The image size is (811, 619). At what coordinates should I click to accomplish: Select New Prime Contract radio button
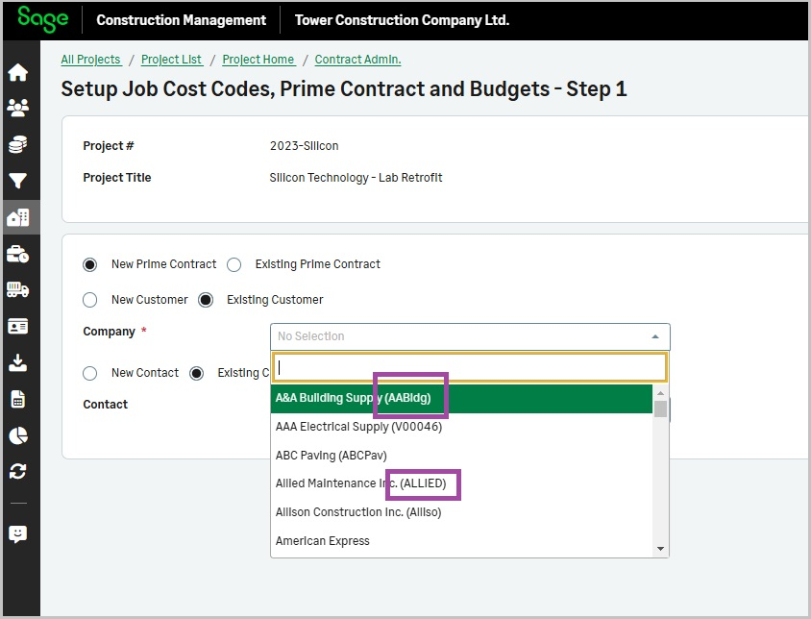point(90,265)
